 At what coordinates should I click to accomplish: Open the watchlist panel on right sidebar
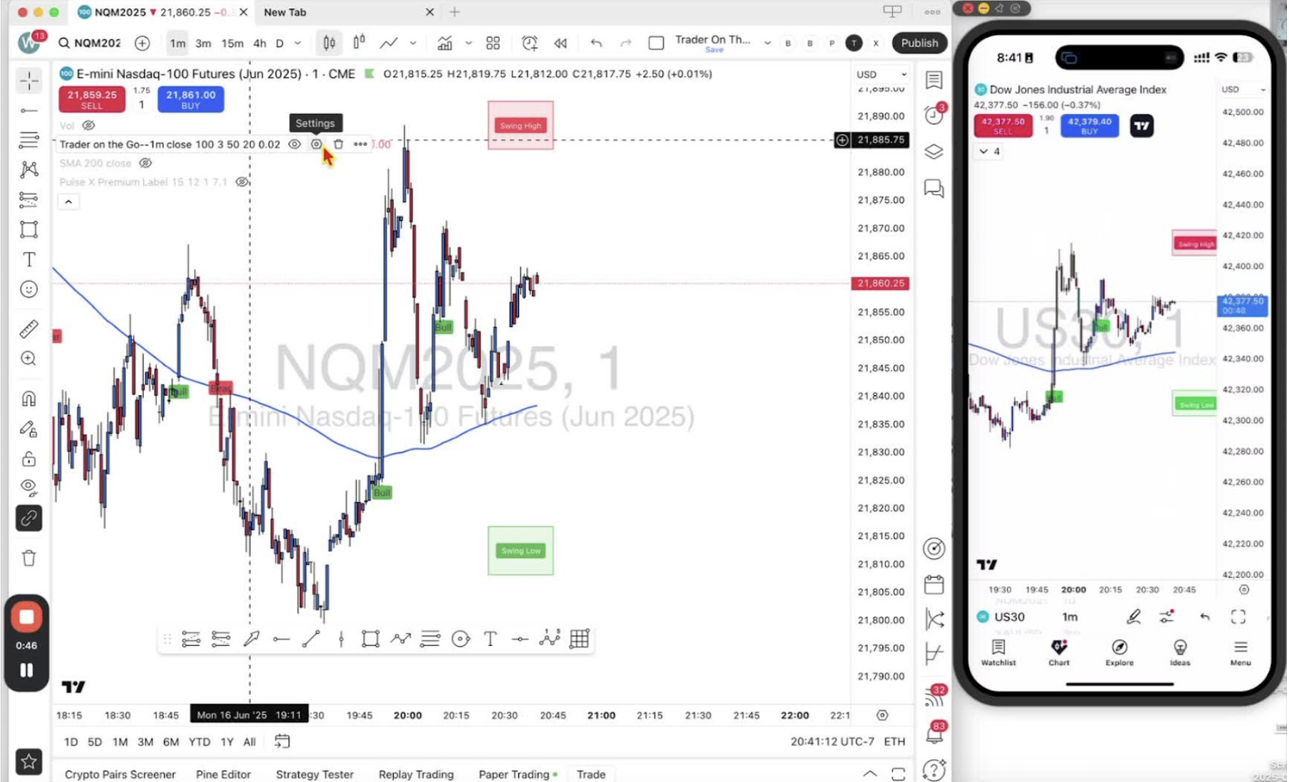click(x=934, y=80)
